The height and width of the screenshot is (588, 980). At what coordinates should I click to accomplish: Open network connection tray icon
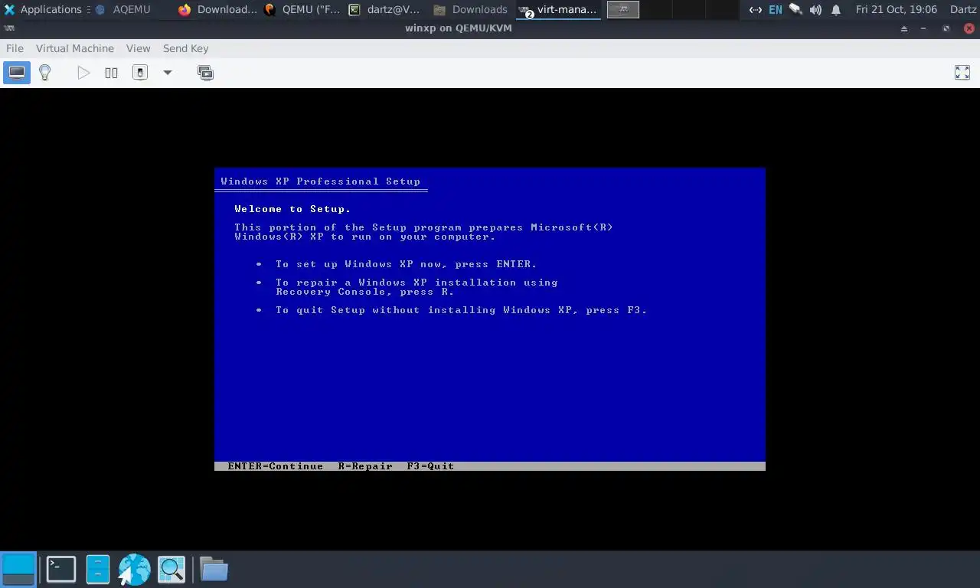755,9
